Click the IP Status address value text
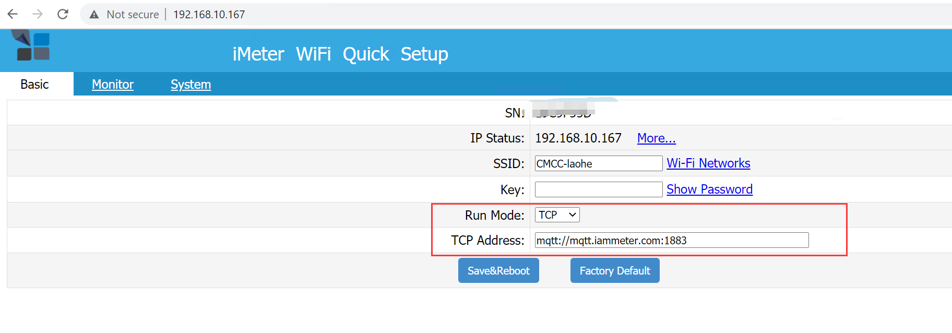 point(578,138)
